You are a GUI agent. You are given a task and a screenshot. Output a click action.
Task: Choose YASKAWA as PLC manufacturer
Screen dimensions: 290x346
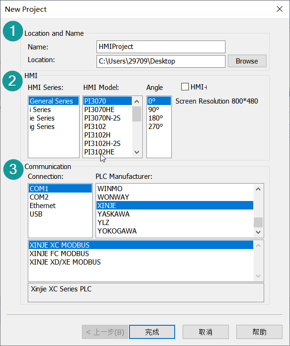coord(113,214)
